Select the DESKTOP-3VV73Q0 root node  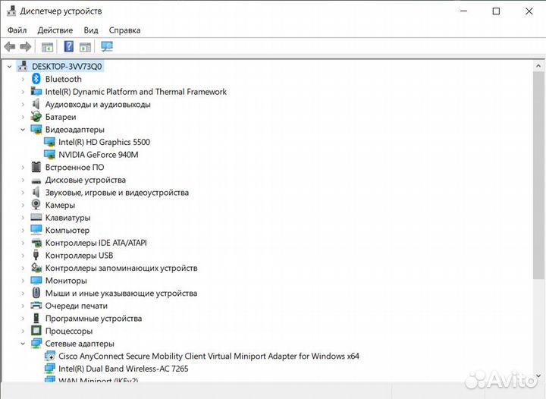67,66
